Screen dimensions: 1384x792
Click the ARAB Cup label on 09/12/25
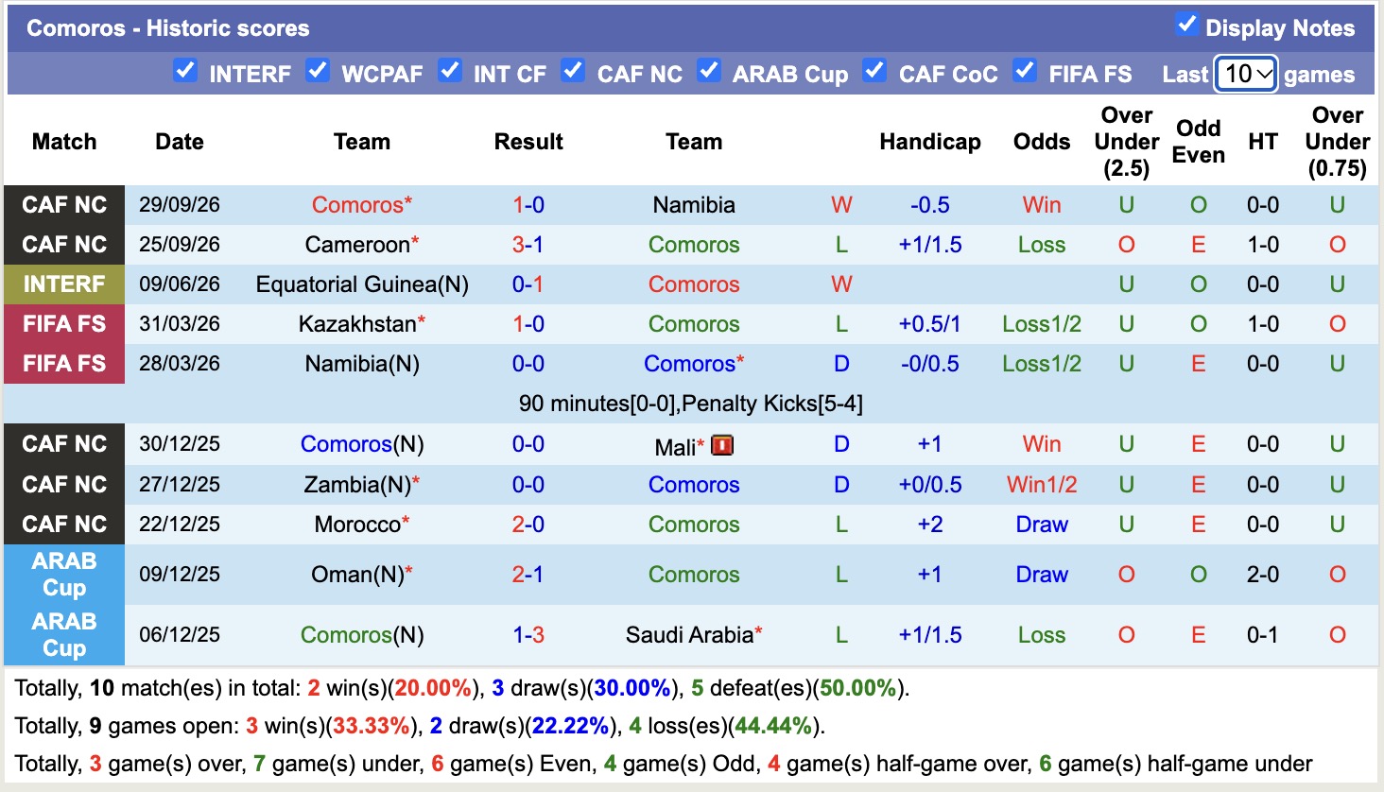click(x=64, y=575)
